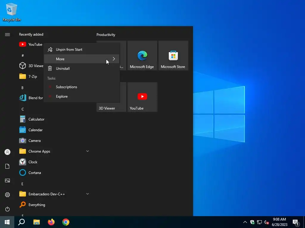Launch Google Chrome from the taskbar

(66, 222)
